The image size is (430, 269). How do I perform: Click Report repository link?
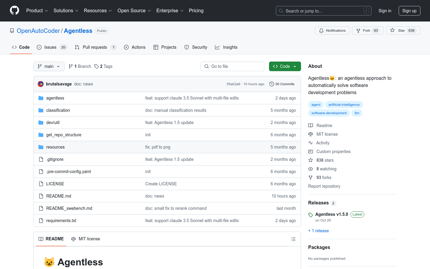324,186
